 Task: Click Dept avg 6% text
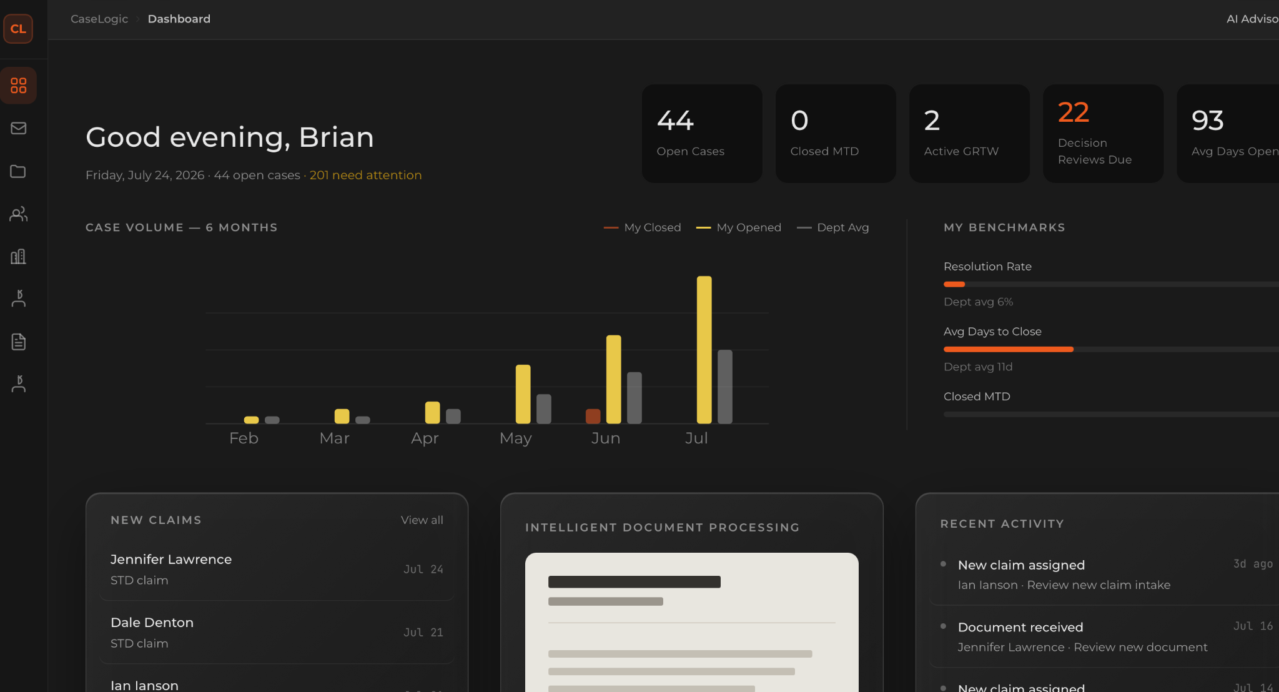pos(978,302)
